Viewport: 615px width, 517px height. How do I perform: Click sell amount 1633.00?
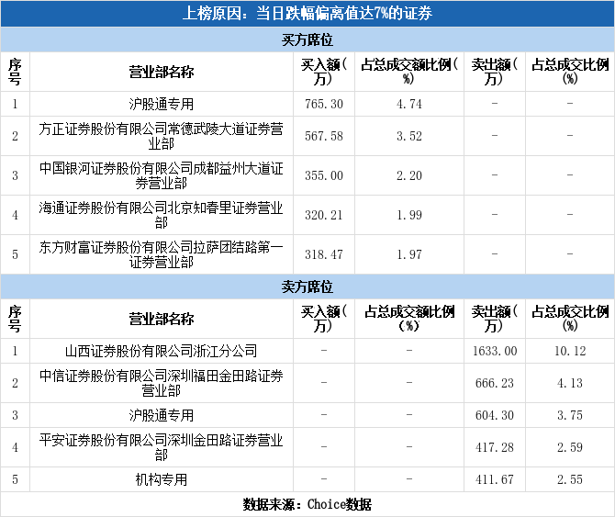tap(495, 351)
